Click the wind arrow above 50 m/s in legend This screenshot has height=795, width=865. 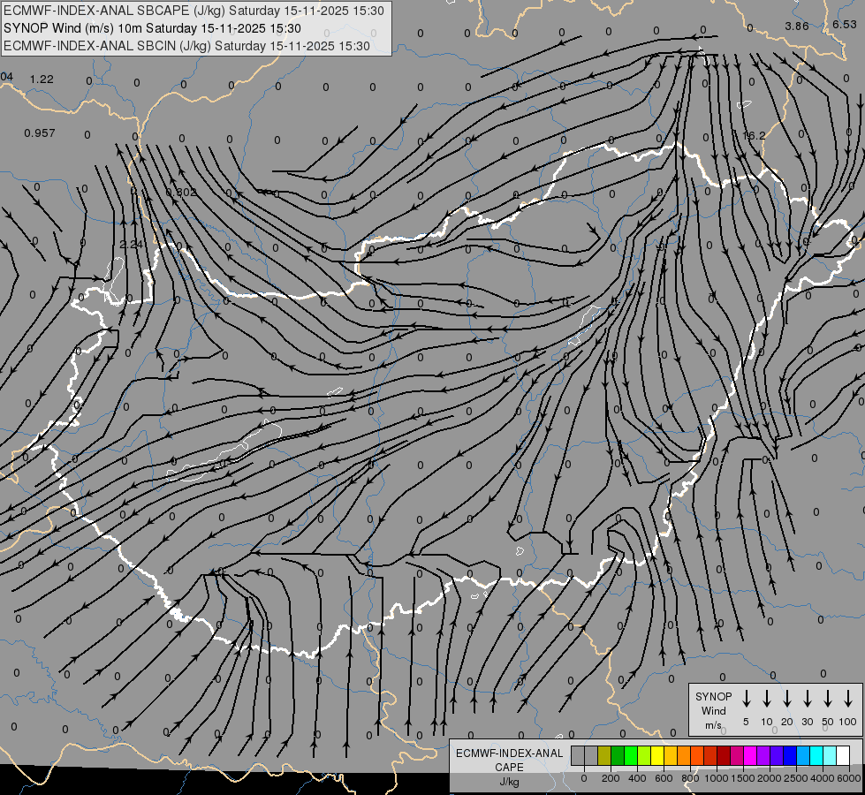pyautogui.click(x=828, y=699)
